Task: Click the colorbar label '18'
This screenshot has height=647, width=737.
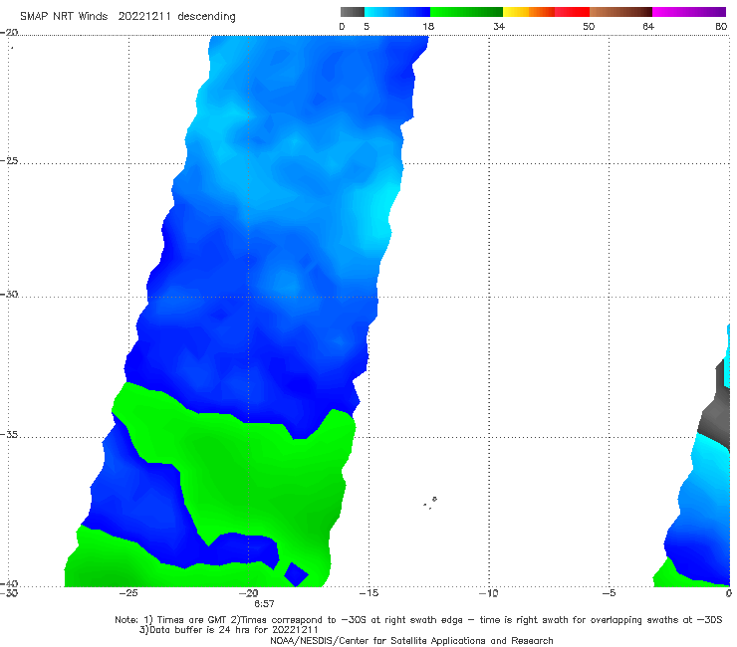Action: tap(428, 26)
